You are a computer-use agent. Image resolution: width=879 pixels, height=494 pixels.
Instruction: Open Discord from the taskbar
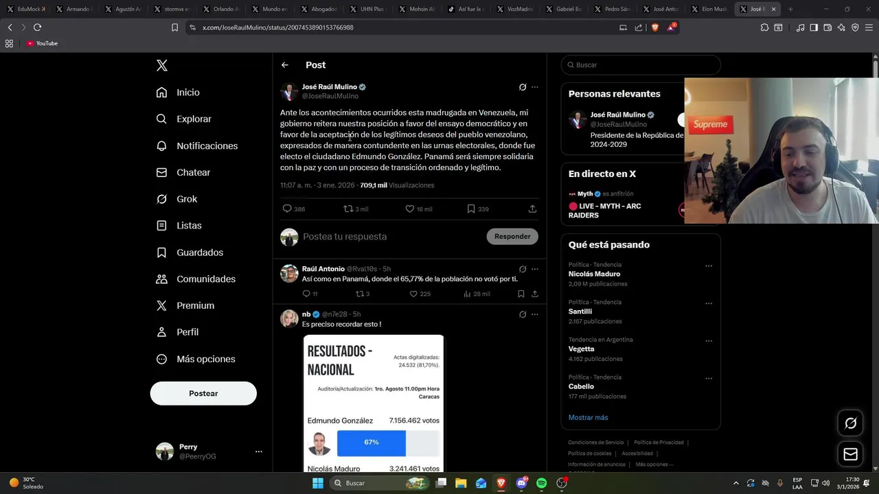coord(521,483)
